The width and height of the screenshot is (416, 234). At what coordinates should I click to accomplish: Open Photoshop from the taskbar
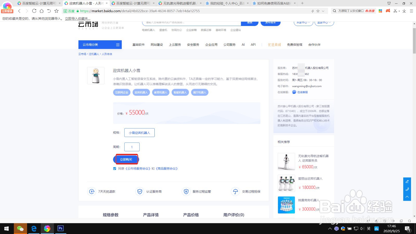pos(60,229)
